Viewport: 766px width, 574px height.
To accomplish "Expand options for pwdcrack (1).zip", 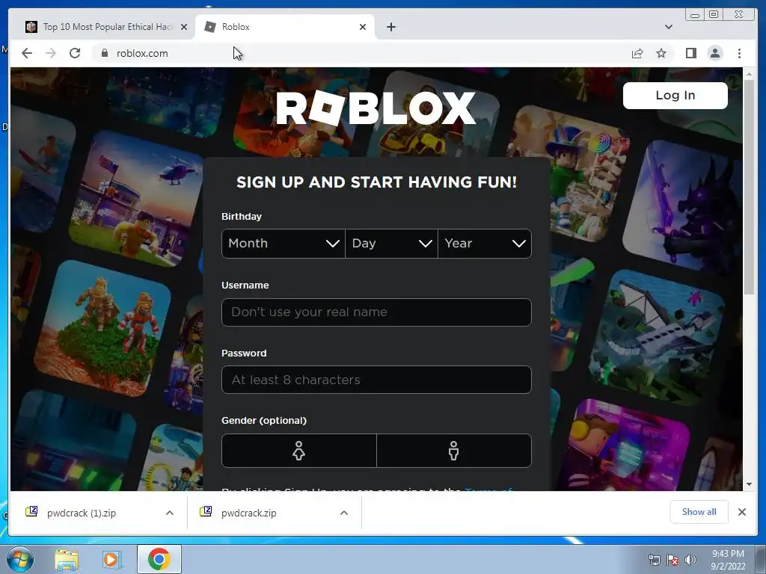I will [x=170, y=513].
